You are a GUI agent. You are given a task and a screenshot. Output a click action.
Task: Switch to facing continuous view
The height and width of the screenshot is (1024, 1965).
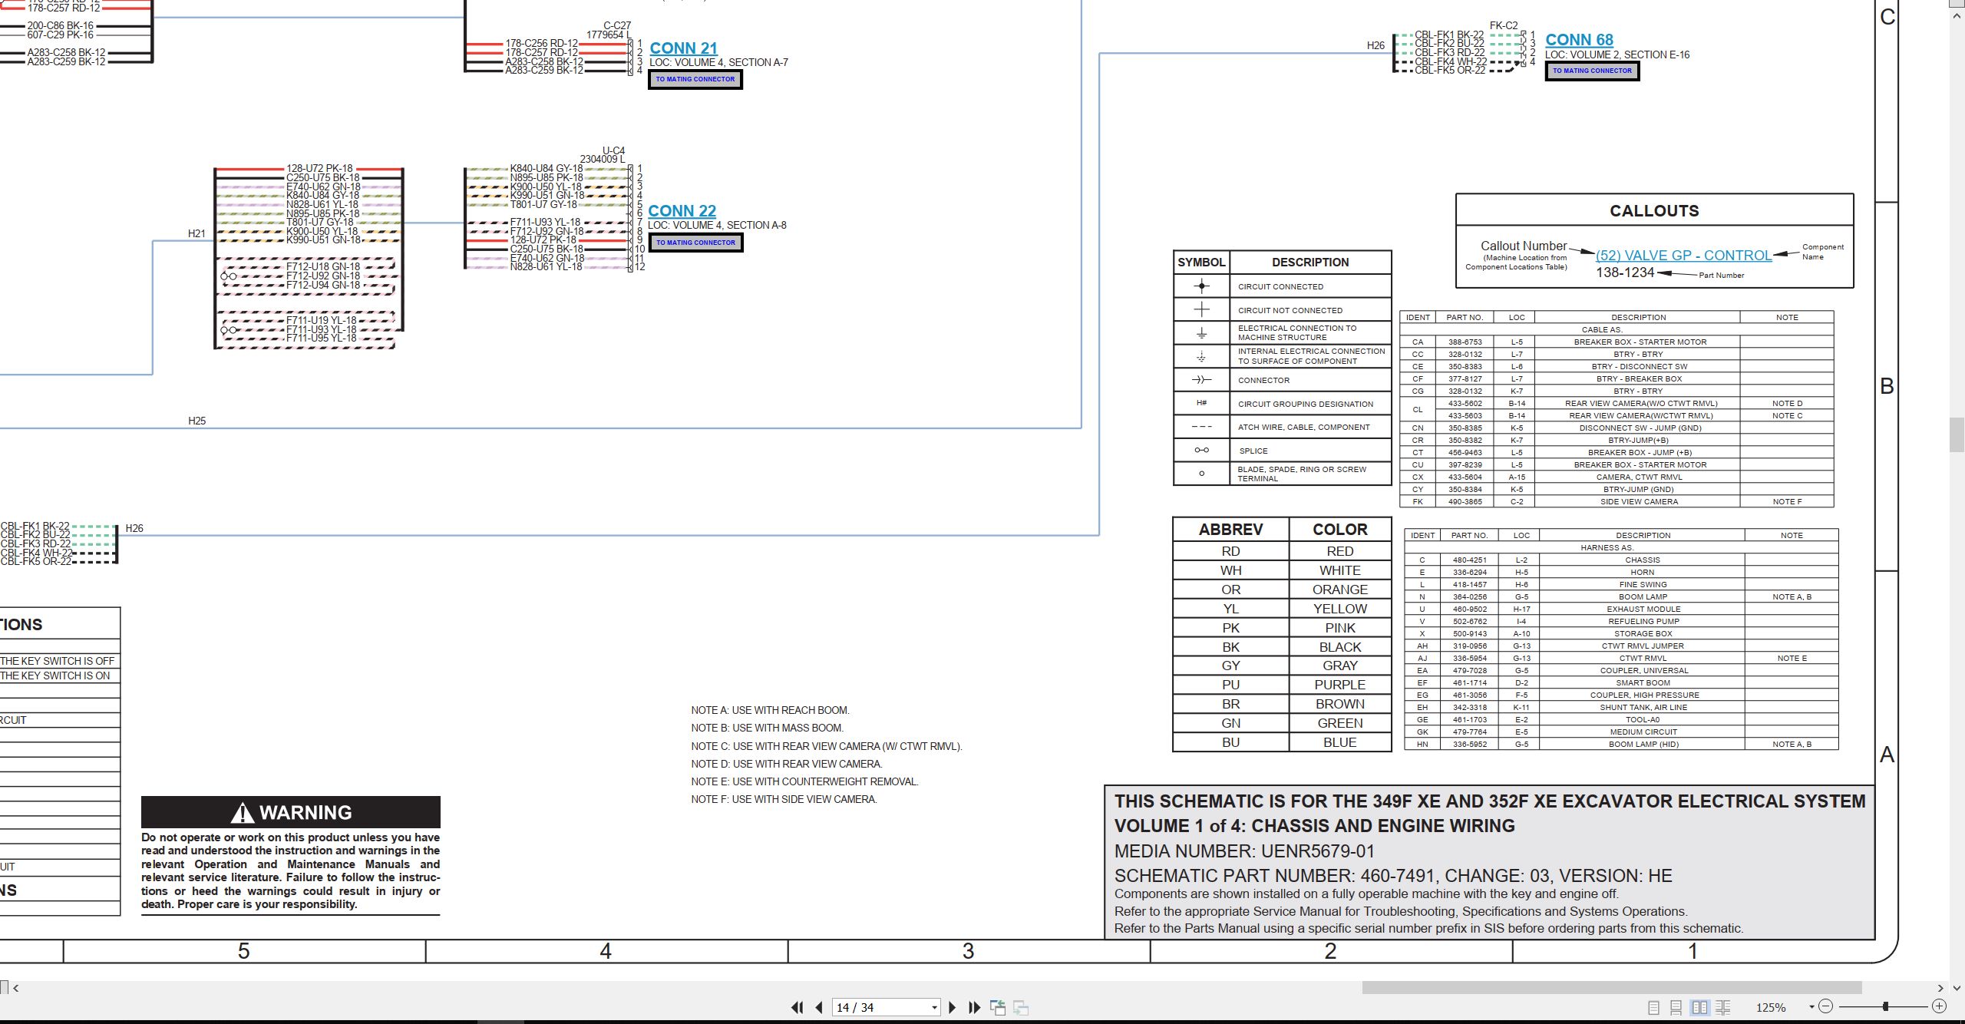pos(1723,1007)
